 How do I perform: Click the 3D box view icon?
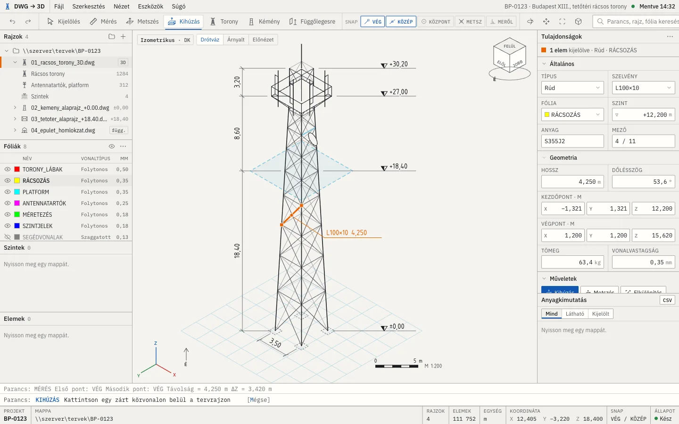[x=579, y=22]
